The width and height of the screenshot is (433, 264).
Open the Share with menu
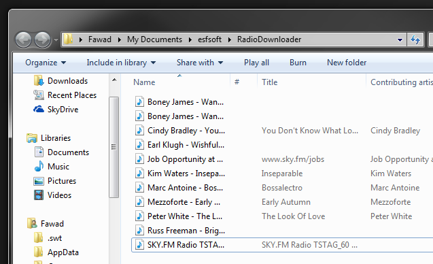point(200,63)
